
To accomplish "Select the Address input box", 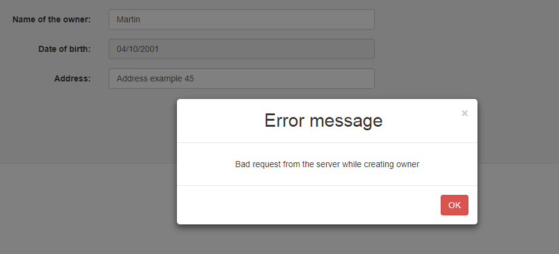I will pos(241,78).
